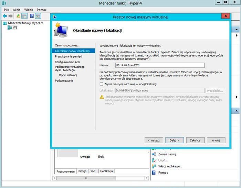This screenshot has width=241, height=188.
Task: Go to Zanim rozpoczniesz wizard step
Action: coord(67,45)
